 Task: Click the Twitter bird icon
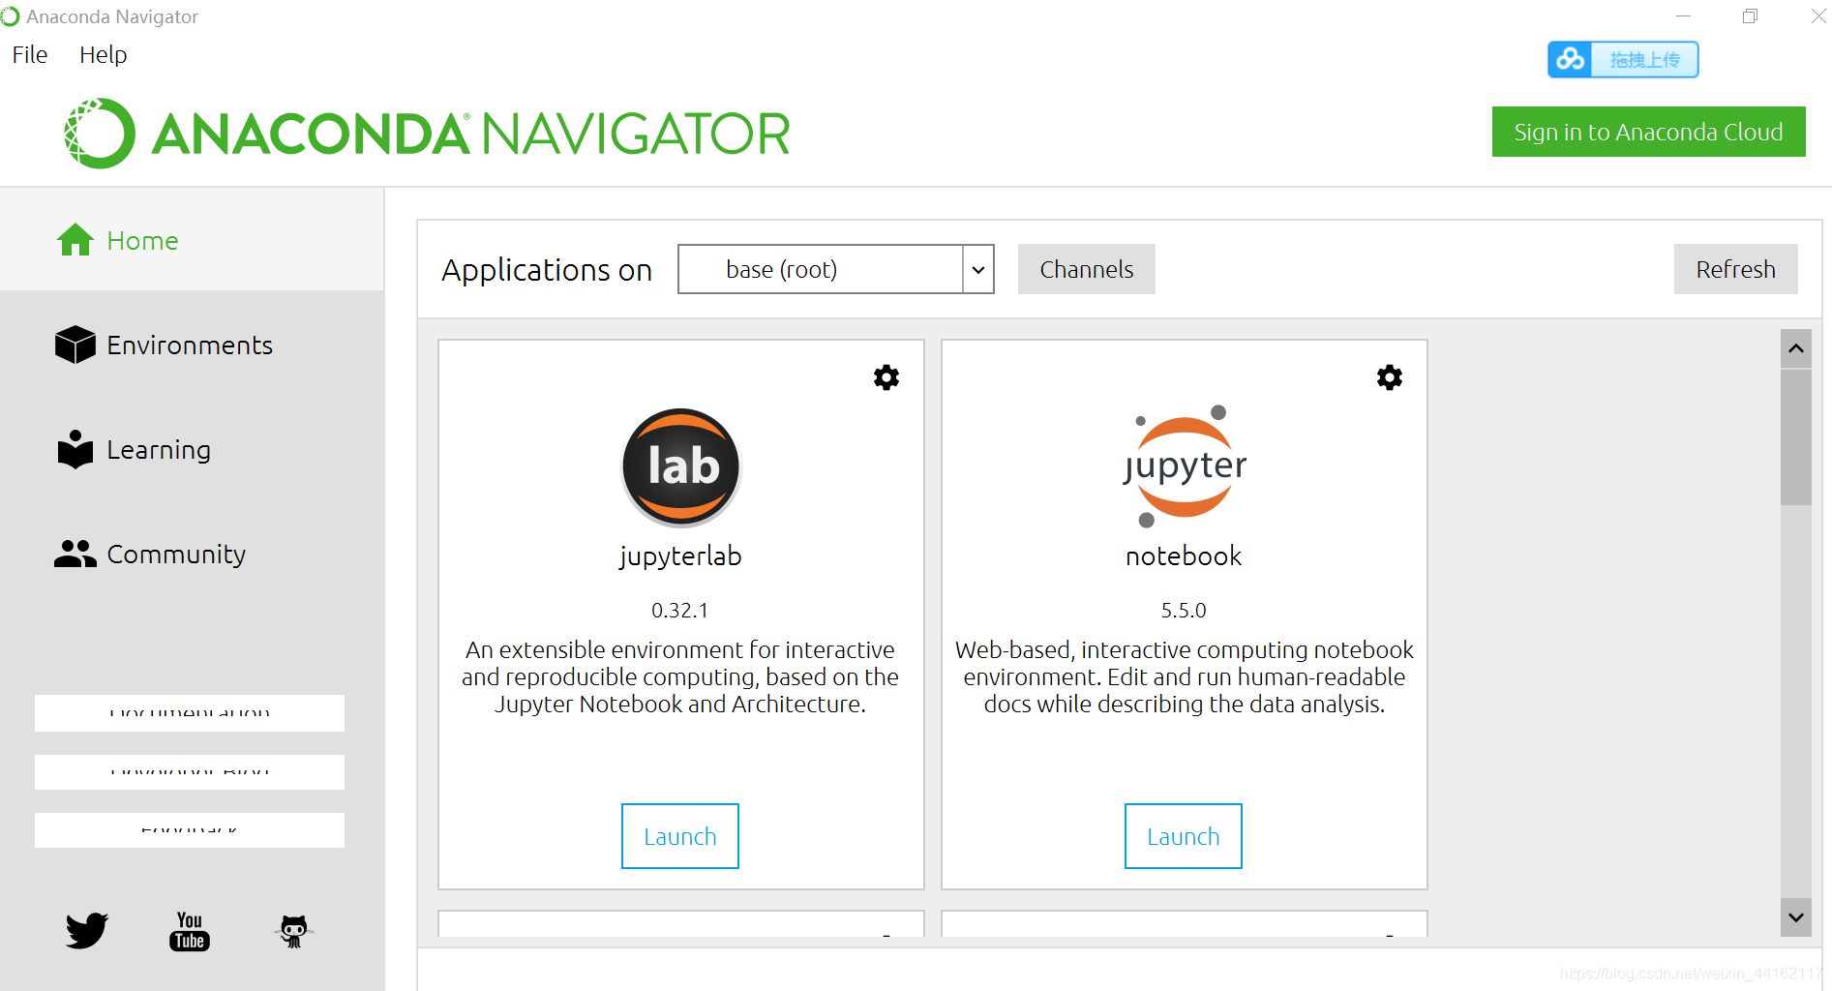[87, 930]
